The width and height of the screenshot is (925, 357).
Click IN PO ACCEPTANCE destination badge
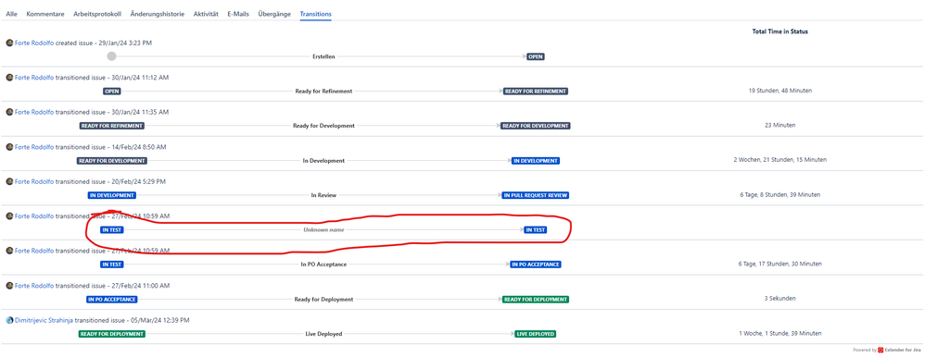coord(536,265)
